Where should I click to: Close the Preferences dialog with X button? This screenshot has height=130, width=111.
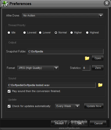(107, 3)
